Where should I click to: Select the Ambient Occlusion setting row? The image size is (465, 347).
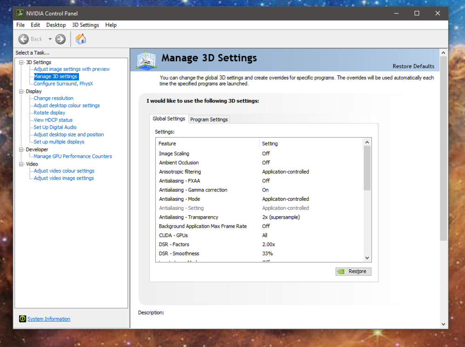coord(260,162)
